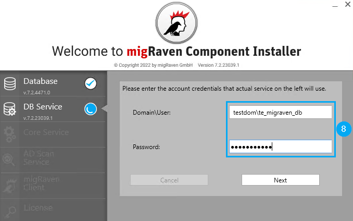The width and height of the screenshot is (353, 221).
Task: Click the Copyright 2022 by migRaven GmbH text
Action: coord(153,65)
